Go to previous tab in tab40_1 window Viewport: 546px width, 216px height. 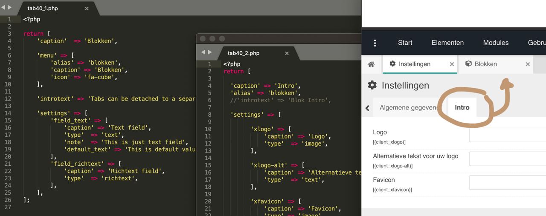click(x=3, y=8)
